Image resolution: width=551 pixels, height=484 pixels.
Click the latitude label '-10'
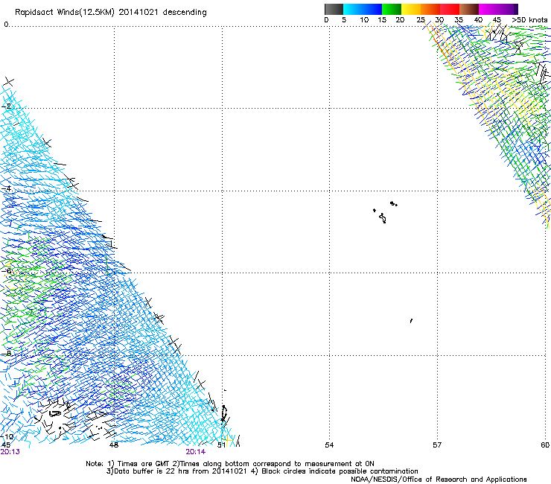point(7,436)
